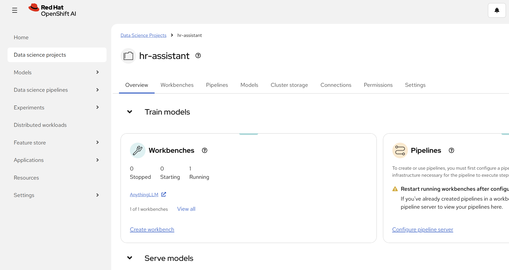Open the Permissions tab
The width and height of the screenshot is (509, 270).
click(378, 85)
